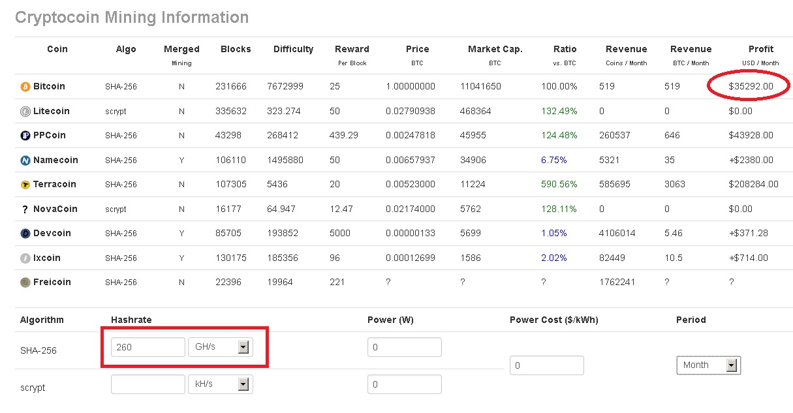This screenshot has height=413, width=793.
Task: Click Terracoin ratio 590.56%
Action: tap(559, 184)
